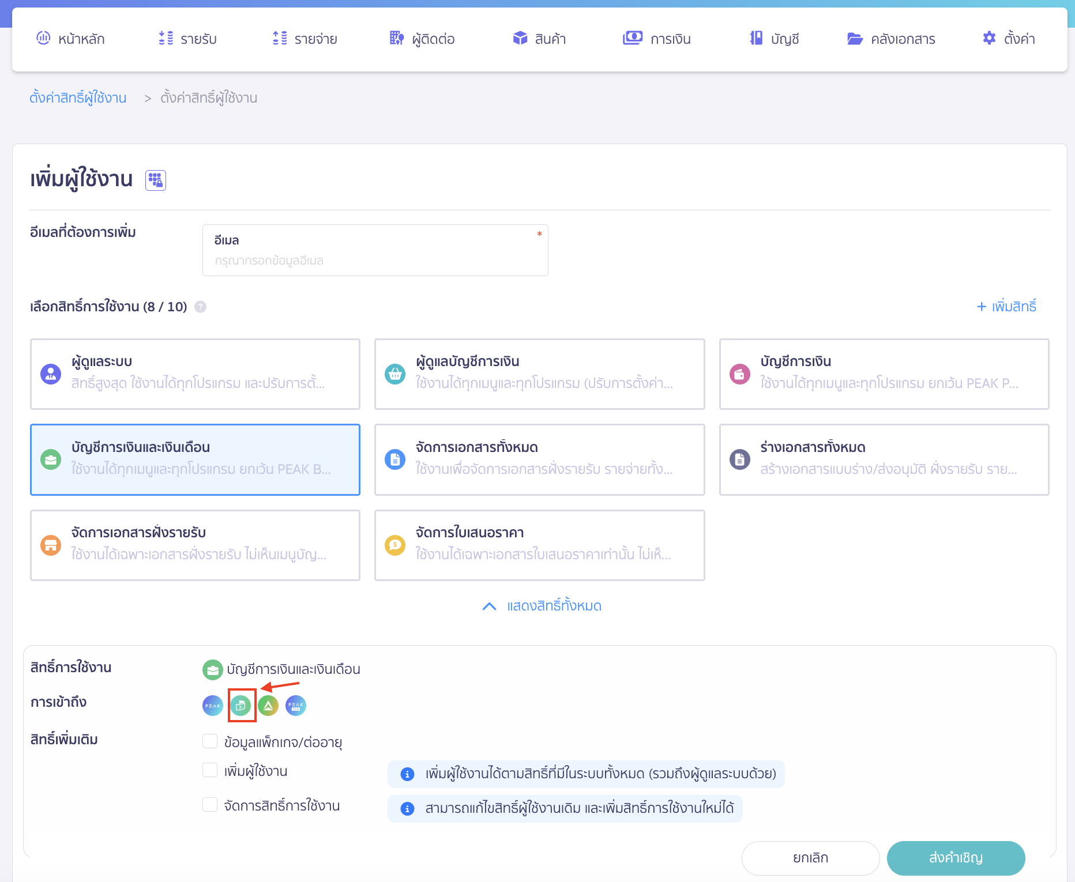Open the ตั้งค่า settings menu

point(1009,39)
